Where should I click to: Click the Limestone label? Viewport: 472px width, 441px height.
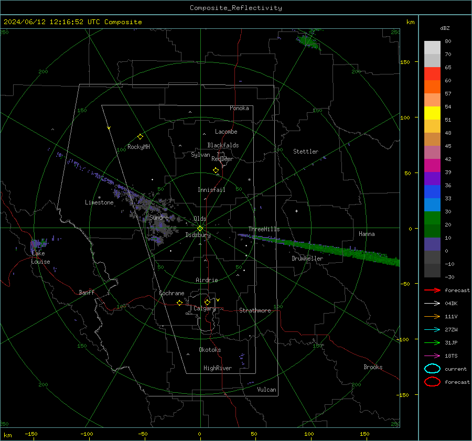click(99, 202)
